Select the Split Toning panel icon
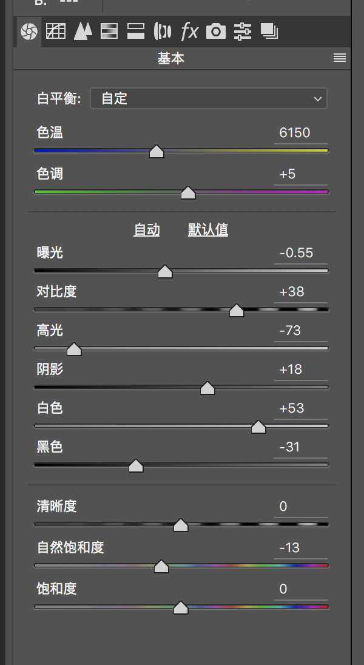Screen dimensions: 364x665 (135, 31)
